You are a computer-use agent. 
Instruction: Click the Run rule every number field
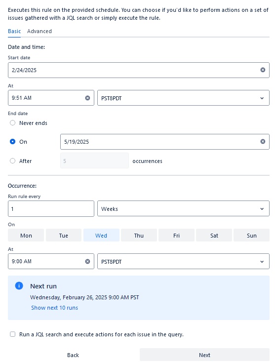(x=51, y=209)
